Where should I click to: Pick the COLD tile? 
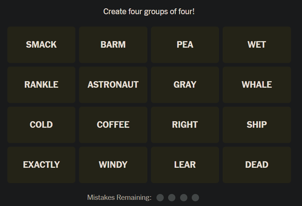[x=41, y=125]
